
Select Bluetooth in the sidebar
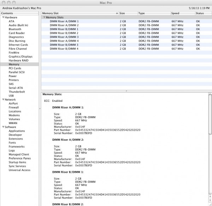click(x=15, y=29)
